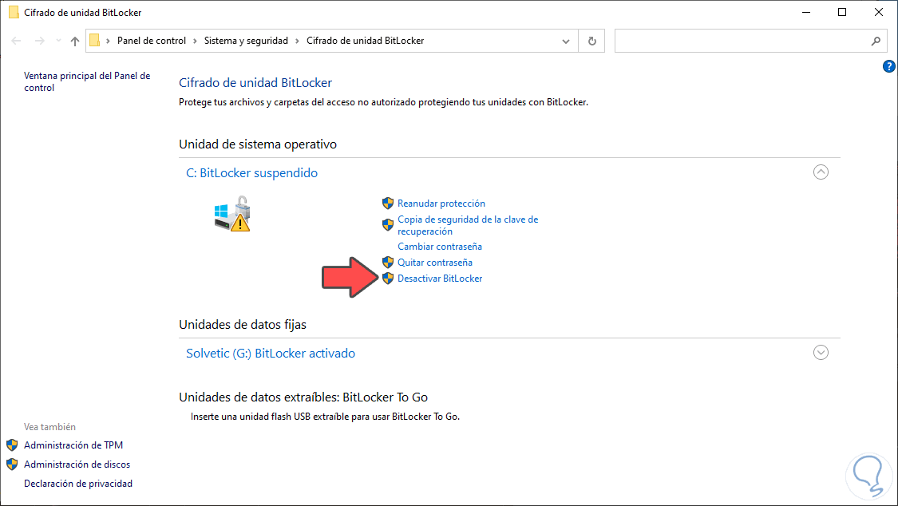The width and height of the screenshot is (898, 506).
Task: Click shield icon beside Quitar contraseña
Action: pos(388,262)
